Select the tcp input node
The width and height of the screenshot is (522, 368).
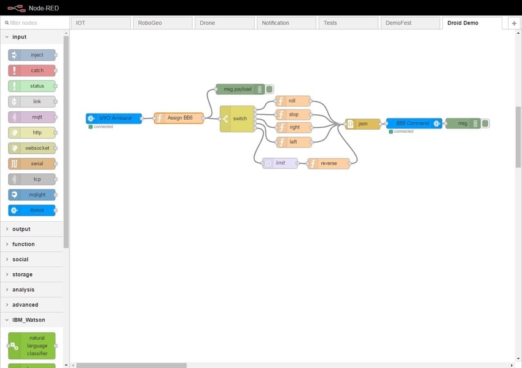[x=31, y=179]
